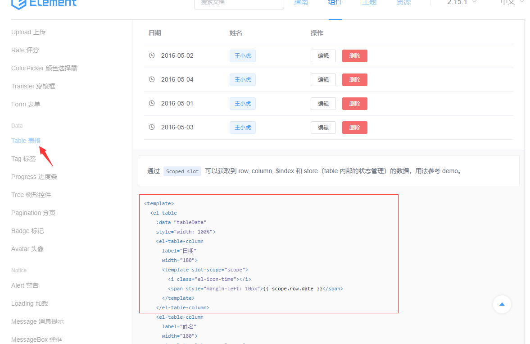This screenshot has height=344, width=530.
Task: Click 编辑 in the 2016-05-02 row
Action: coord(323,56)
